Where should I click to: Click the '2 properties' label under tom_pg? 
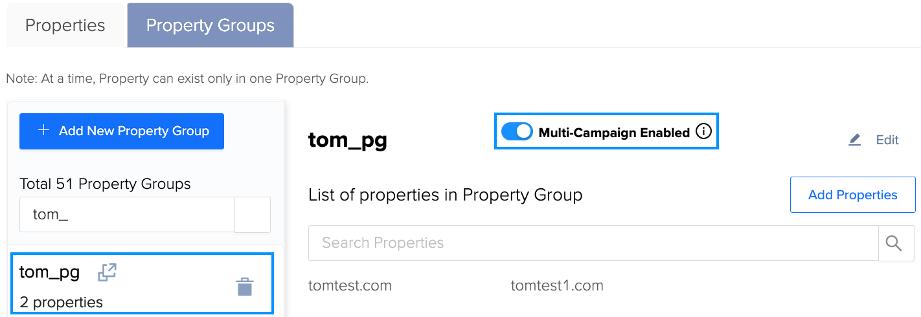pyautogui.click(x=61, y=302)
